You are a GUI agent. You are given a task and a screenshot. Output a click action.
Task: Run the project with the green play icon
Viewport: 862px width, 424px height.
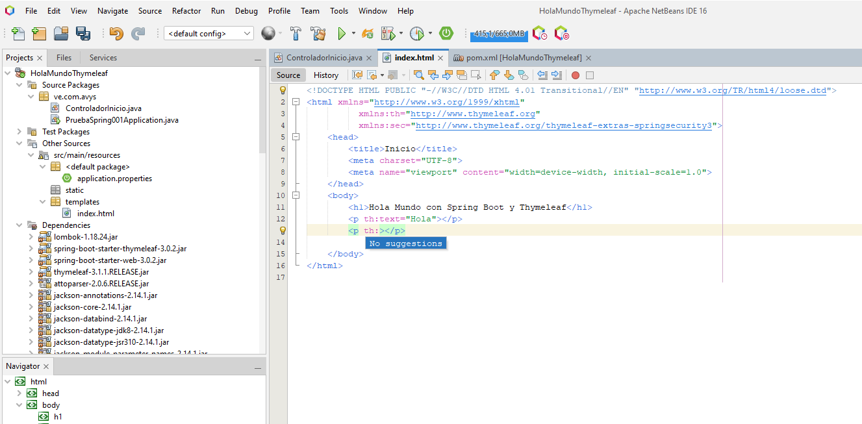342,34
